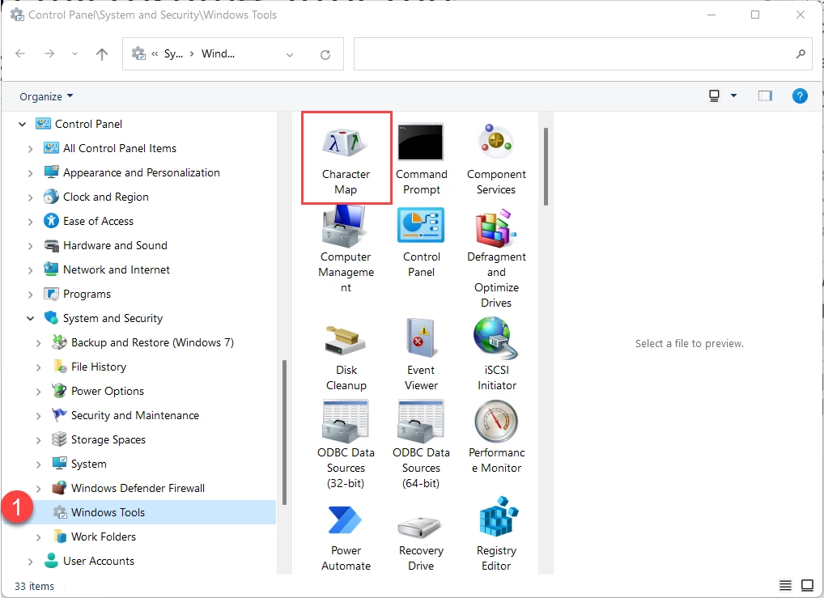
Task: Expand Ease of Access node
Action: click(x=31, y=222)
